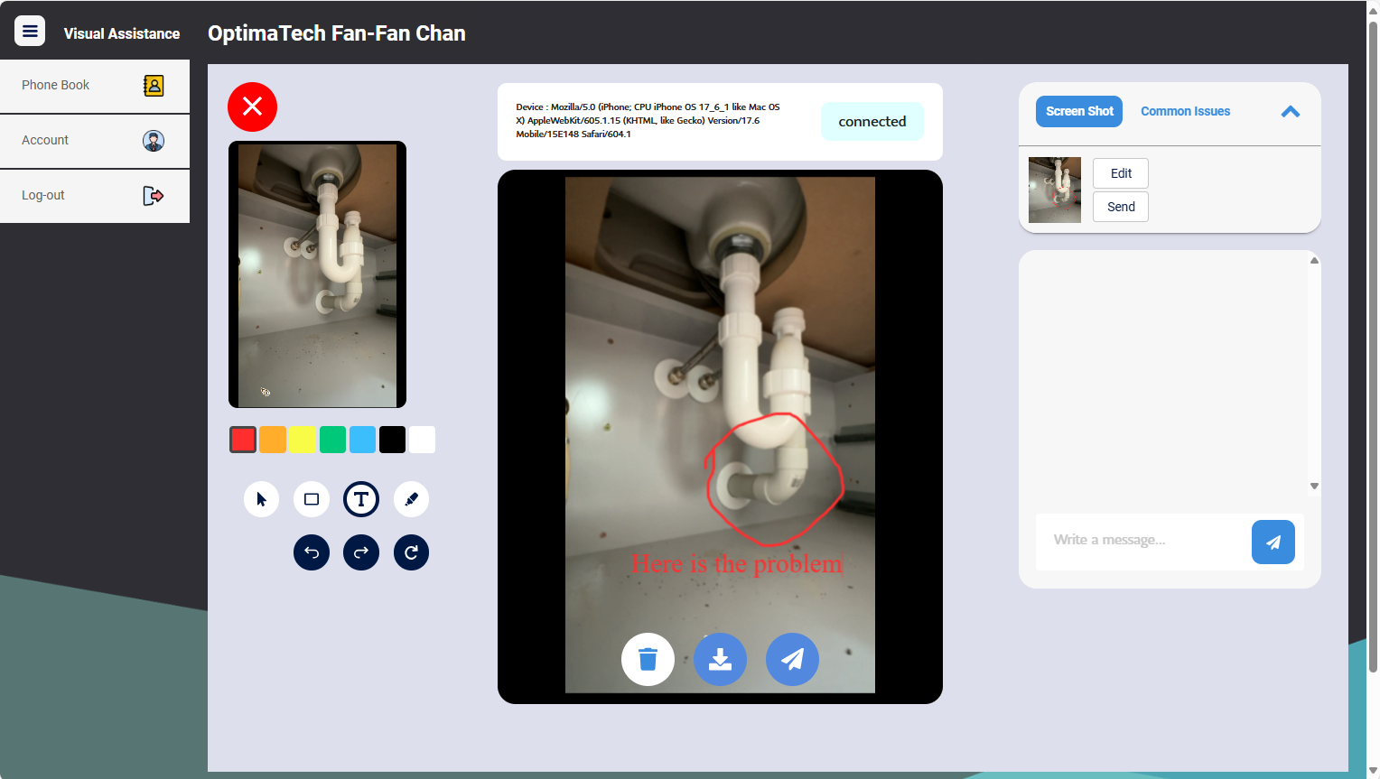
Task: Pick the yellow color swatch
Action: [x=303, y=440]
